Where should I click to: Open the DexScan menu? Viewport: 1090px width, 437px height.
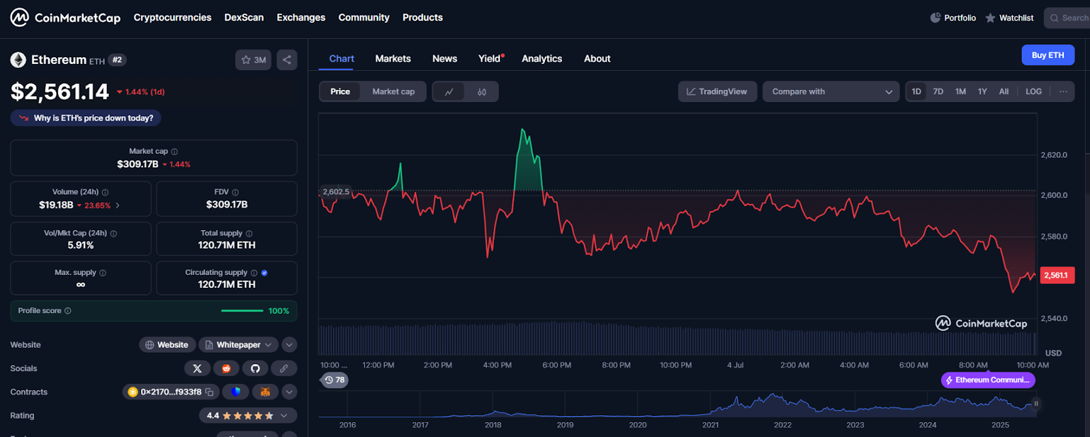[244, 18]
